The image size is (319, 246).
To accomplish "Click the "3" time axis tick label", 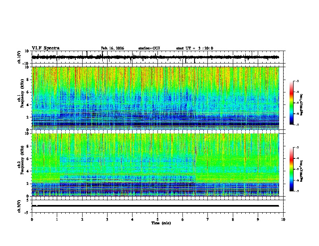I will point(107,219).
